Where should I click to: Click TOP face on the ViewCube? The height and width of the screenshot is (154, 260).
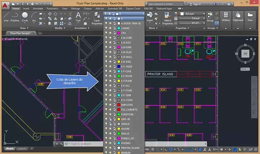coord(245,53)
